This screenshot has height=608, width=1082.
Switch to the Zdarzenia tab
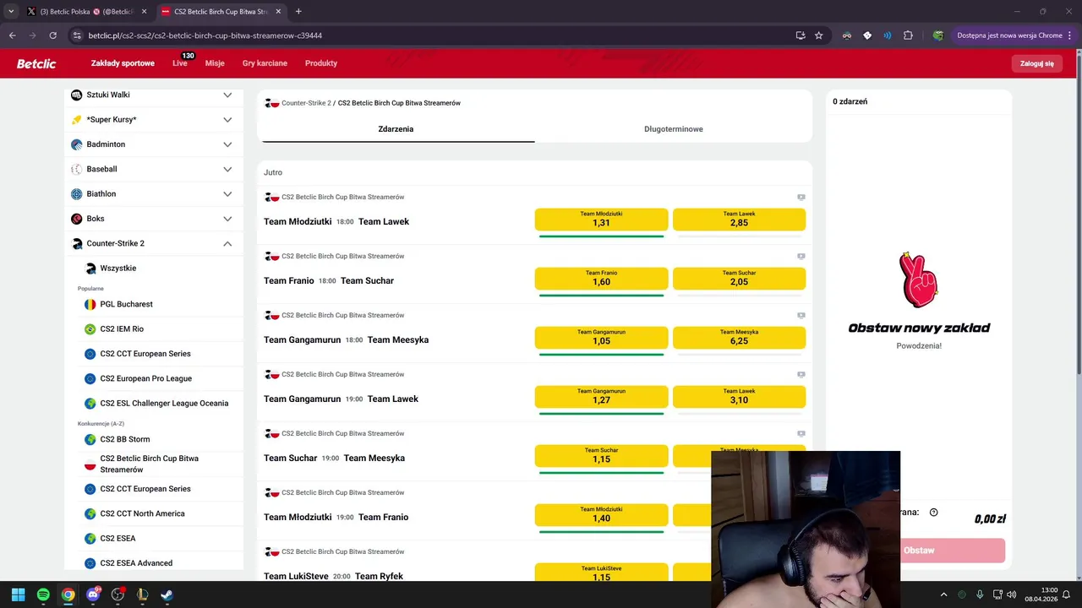396,129
